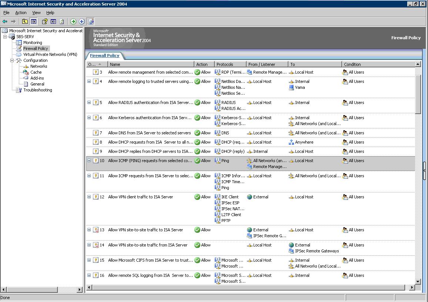Collapse the SBS-SERV tree node
Viewport: 428px width, 302px height.
[x=5, y=37]
